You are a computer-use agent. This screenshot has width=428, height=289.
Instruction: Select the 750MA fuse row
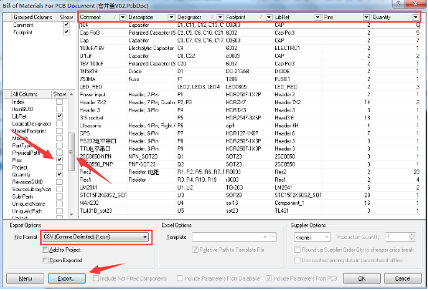click(x=250, y=79)
